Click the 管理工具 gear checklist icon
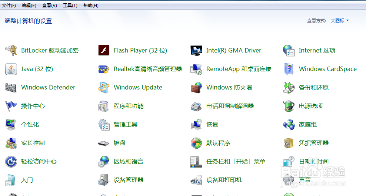 coord(104,125)
